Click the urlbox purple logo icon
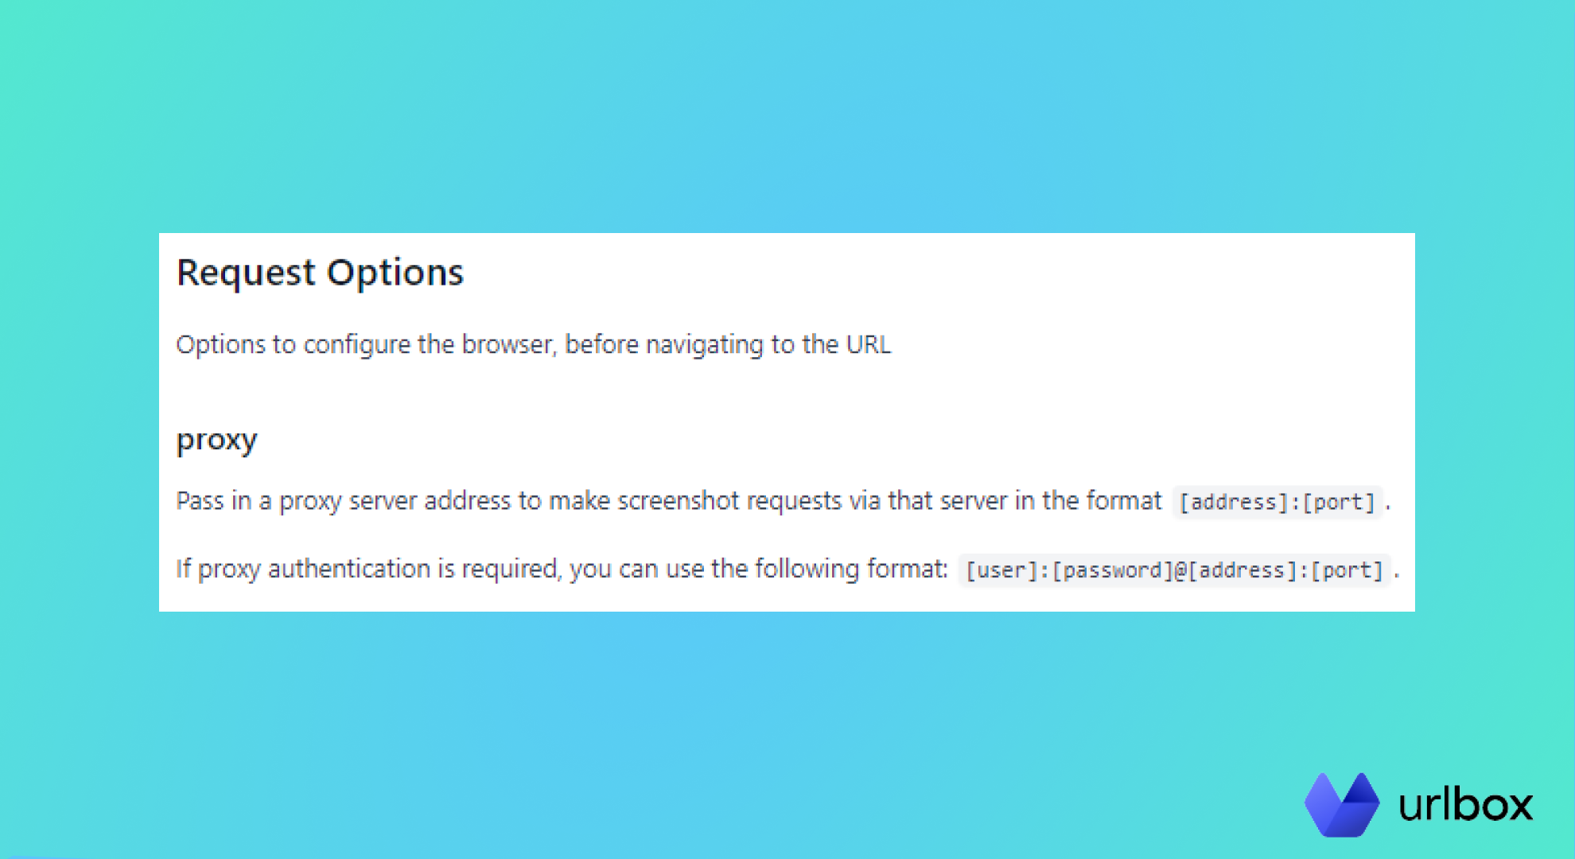This screenshot has height=859, width=1575. [1342, 804]
